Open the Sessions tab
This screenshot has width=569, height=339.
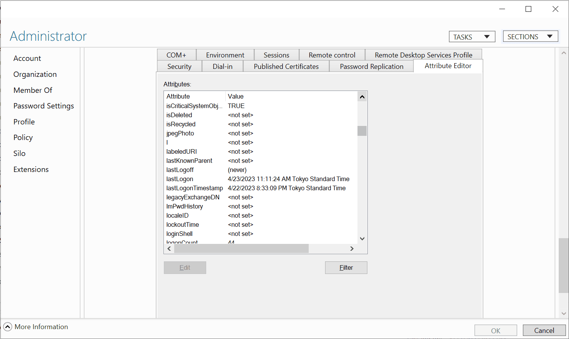coord(276,55)
